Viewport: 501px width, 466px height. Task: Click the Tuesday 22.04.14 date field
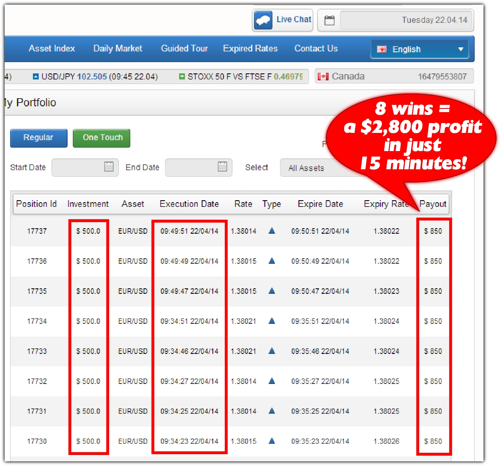[406, 20]
